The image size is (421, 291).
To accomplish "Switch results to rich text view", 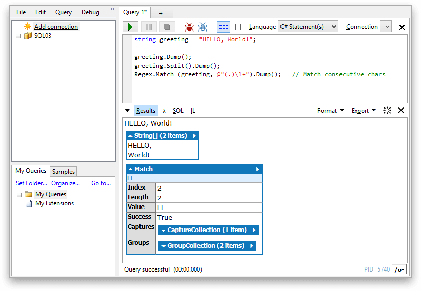I will 223,27.
